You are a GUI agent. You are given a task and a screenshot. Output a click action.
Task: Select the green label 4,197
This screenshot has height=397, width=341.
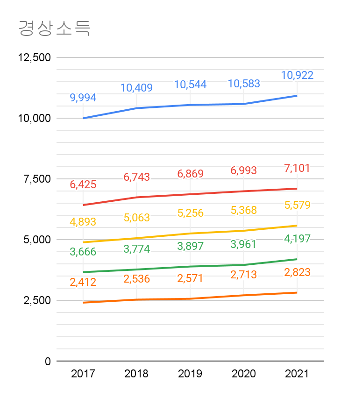tap(297, 239)
